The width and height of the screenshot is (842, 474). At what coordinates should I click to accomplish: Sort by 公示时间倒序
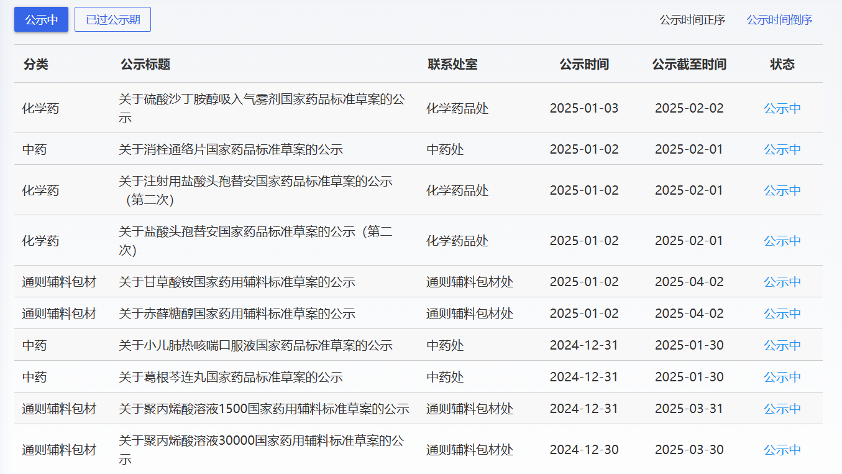coord(779,20)
